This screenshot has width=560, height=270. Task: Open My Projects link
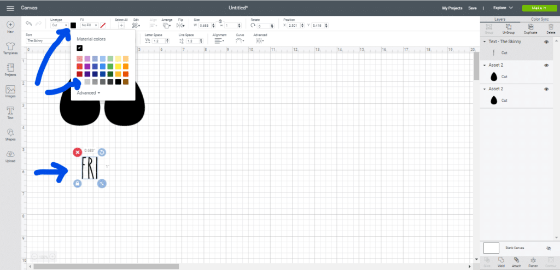(451, 8)
